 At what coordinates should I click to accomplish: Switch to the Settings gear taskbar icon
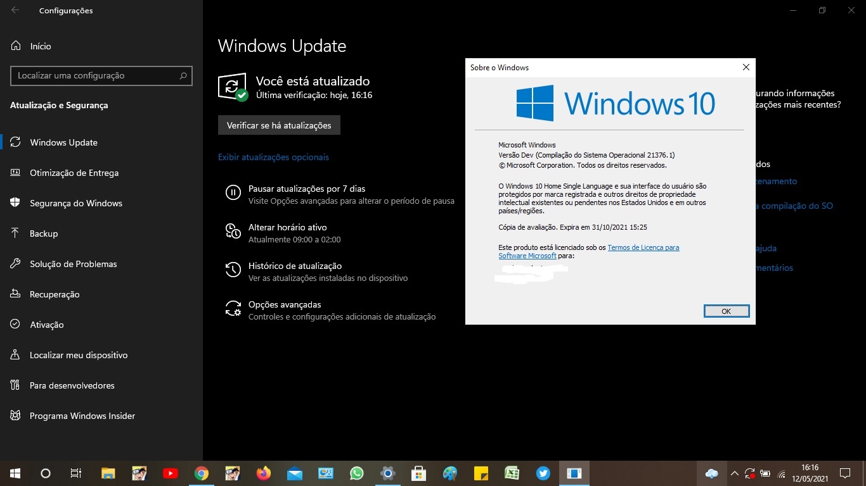coord(388,473)
